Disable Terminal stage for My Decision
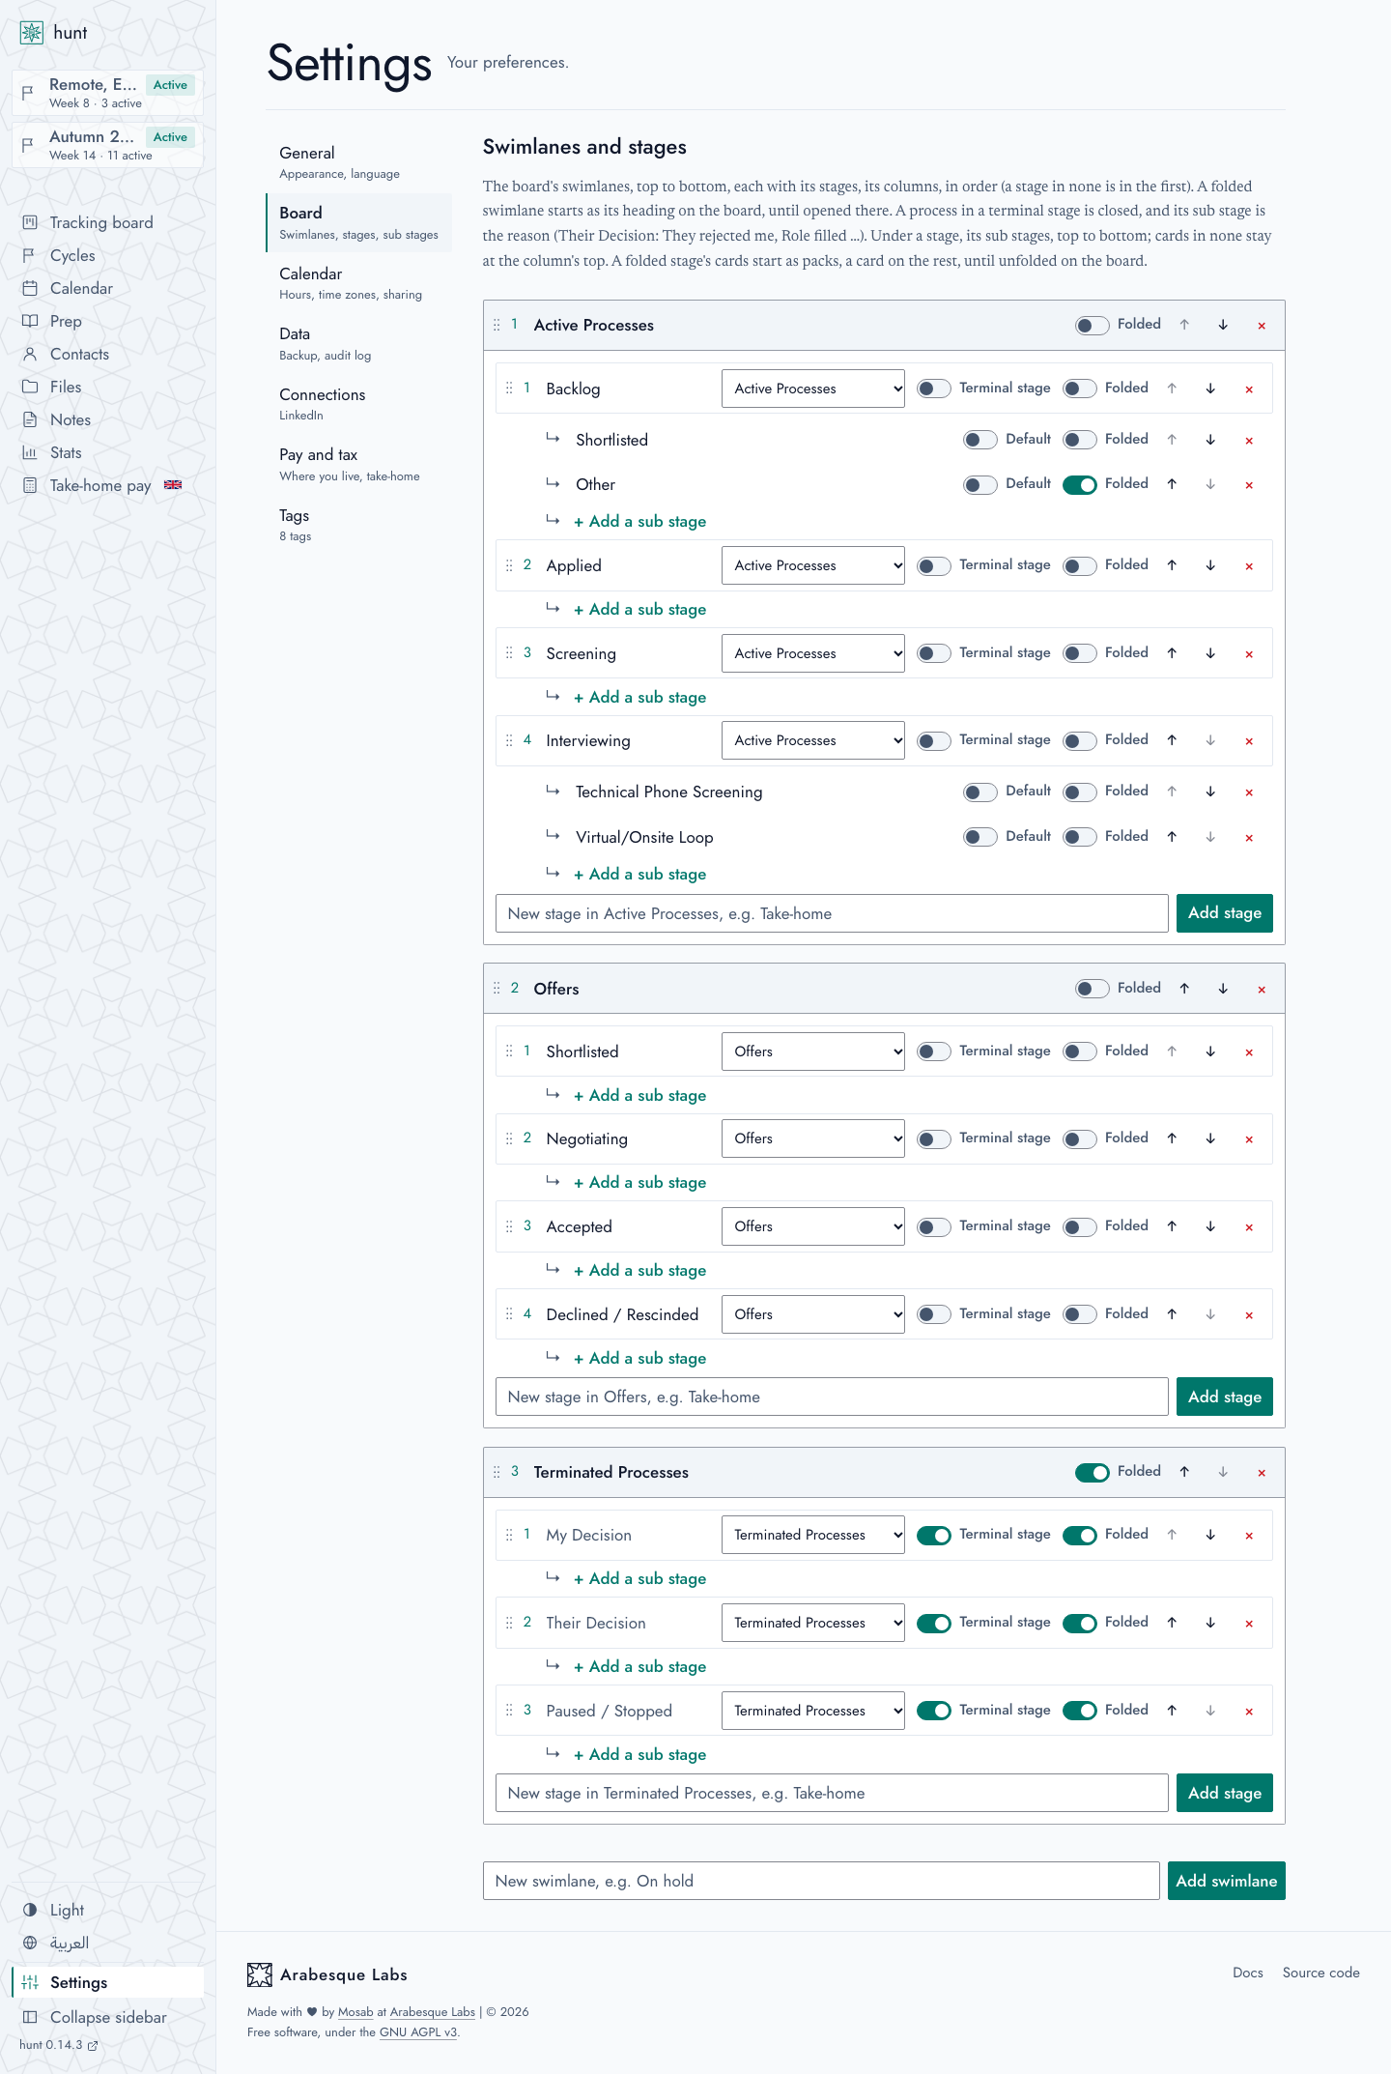Image resolution: width=1391 pixels, height=2074 pixels. pyautogui.click(x=933, y=1535)
